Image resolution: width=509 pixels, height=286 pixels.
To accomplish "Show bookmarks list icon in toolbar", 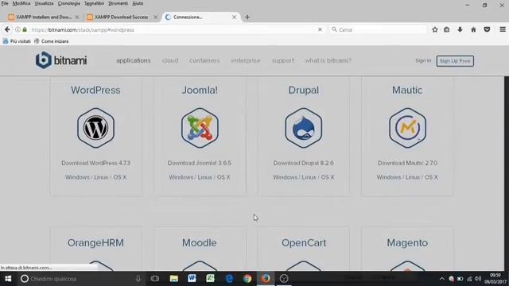I will click(447, 29).
